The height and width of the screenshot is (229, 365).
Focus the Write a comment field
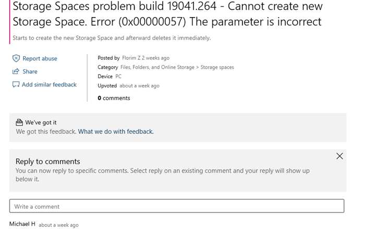click(177, 206)
